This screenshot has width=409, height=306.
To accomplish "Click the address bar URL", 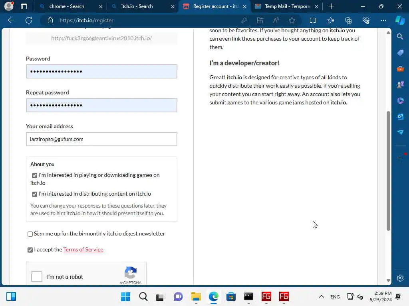I will (x=86, y=20).
